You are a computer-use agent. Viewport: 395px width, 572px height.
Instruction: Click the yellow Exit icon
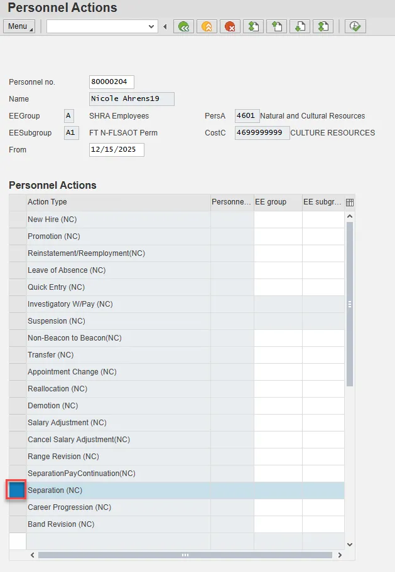click(207, 26)
